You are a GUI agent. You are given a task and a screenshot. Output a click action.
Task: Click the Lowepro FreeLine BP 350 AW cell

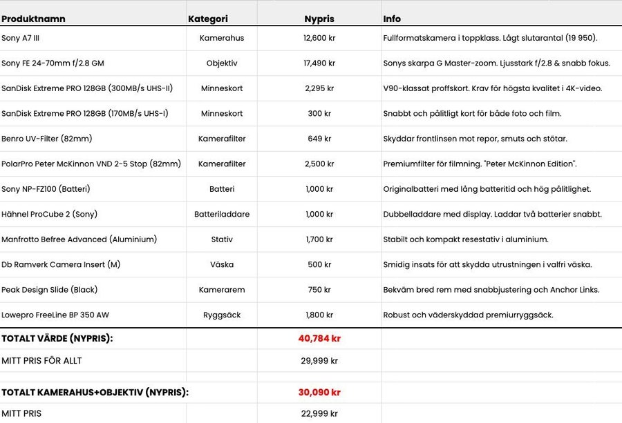55,315
